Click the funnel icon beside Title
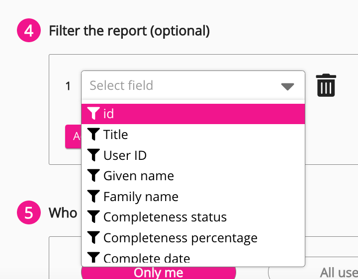Screen dimensions: 358x279 (x=93, y=135)
